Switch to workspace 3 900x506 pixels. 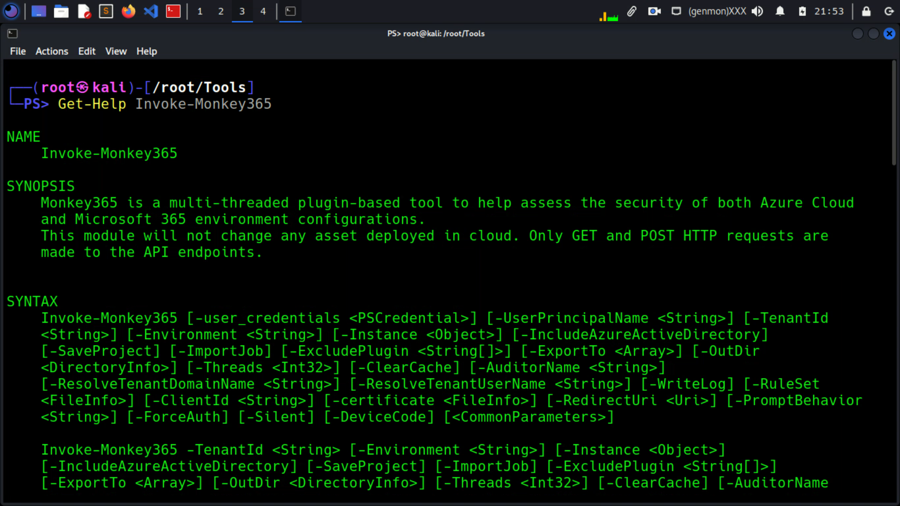242,11
